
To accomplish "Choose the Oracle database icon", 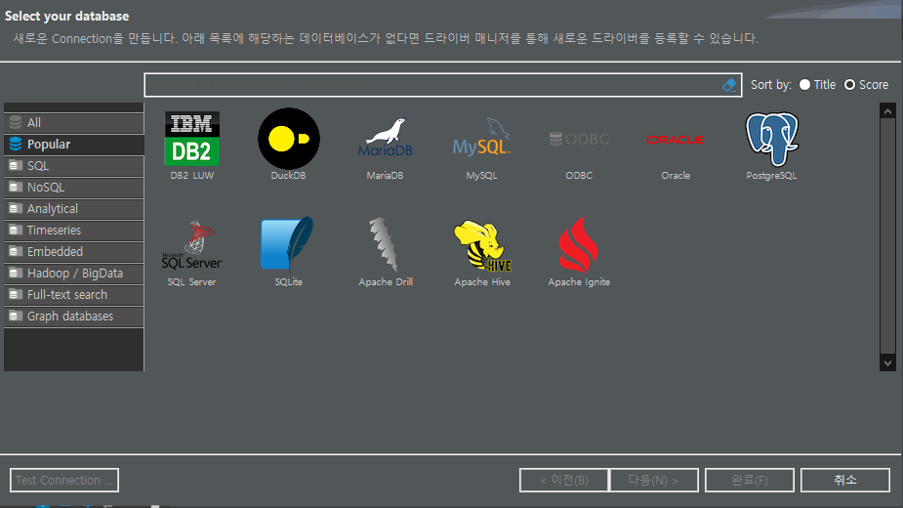I will click(x=675, y=140).
